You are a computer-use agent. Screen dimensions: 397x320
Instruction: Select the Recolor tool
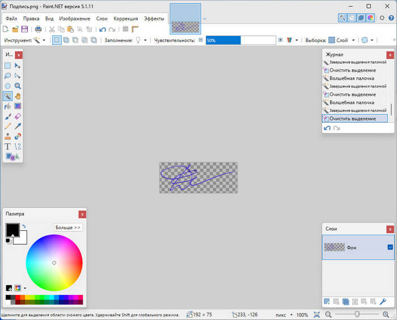18,136
